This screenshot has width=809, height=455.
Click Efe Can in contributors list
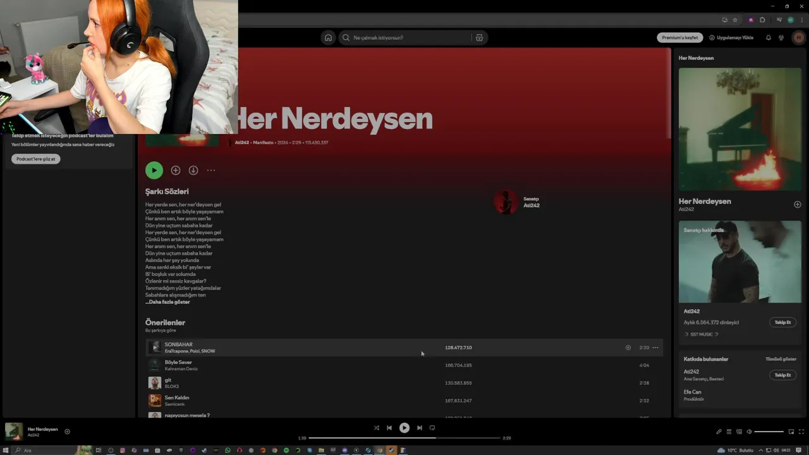(x=692, y=392)
